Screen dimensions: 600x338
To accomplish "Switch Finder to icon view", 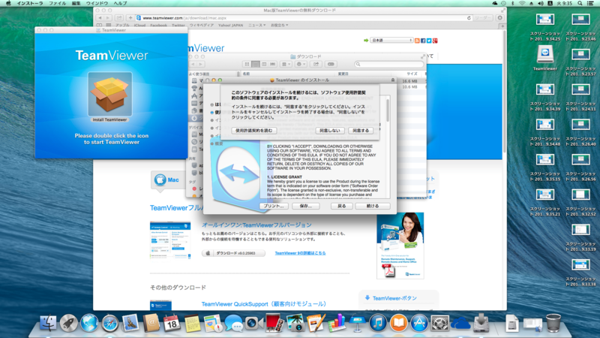I will (x=247, y=64).
